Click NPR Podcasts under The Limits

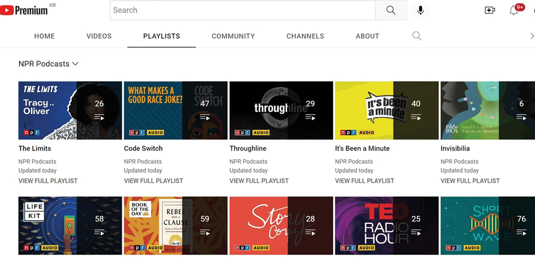(x=37, y=162)
